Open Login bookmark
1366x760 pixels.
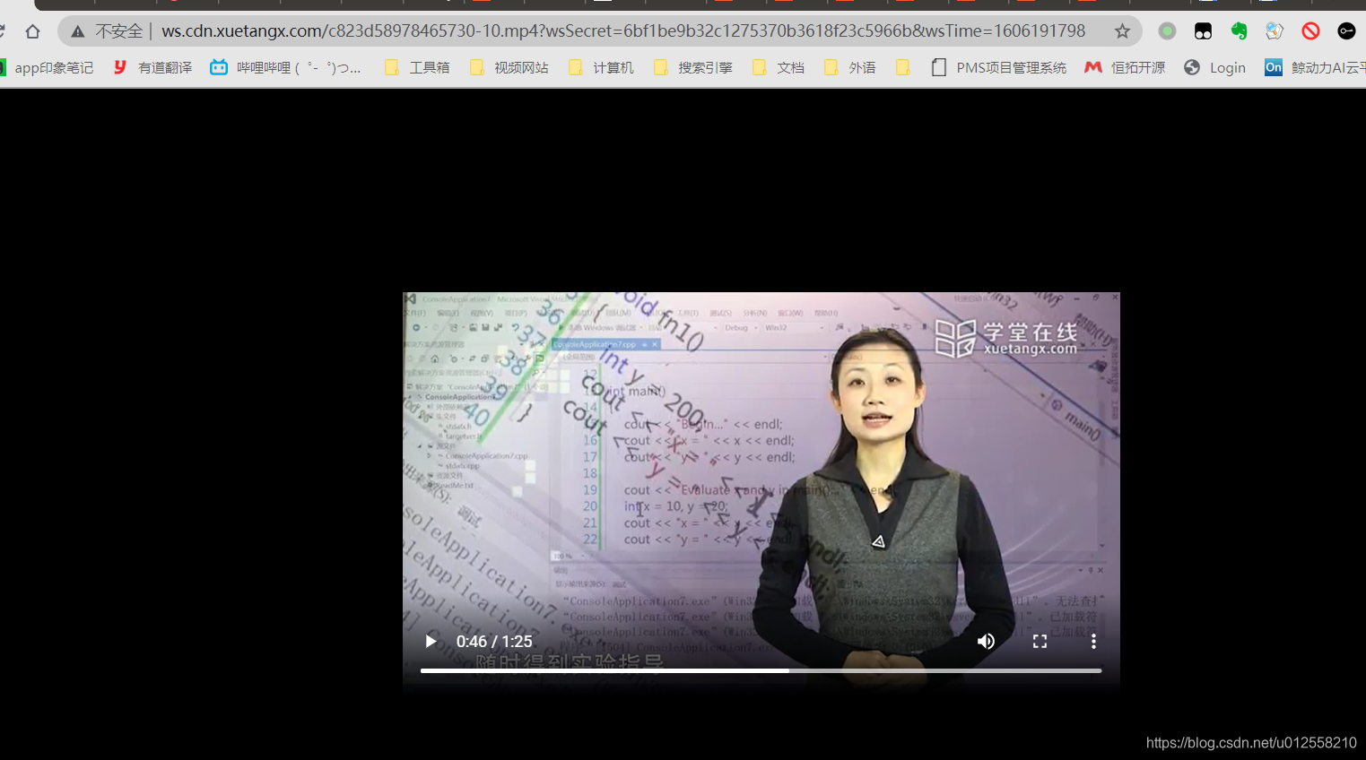coord(1214,67)
